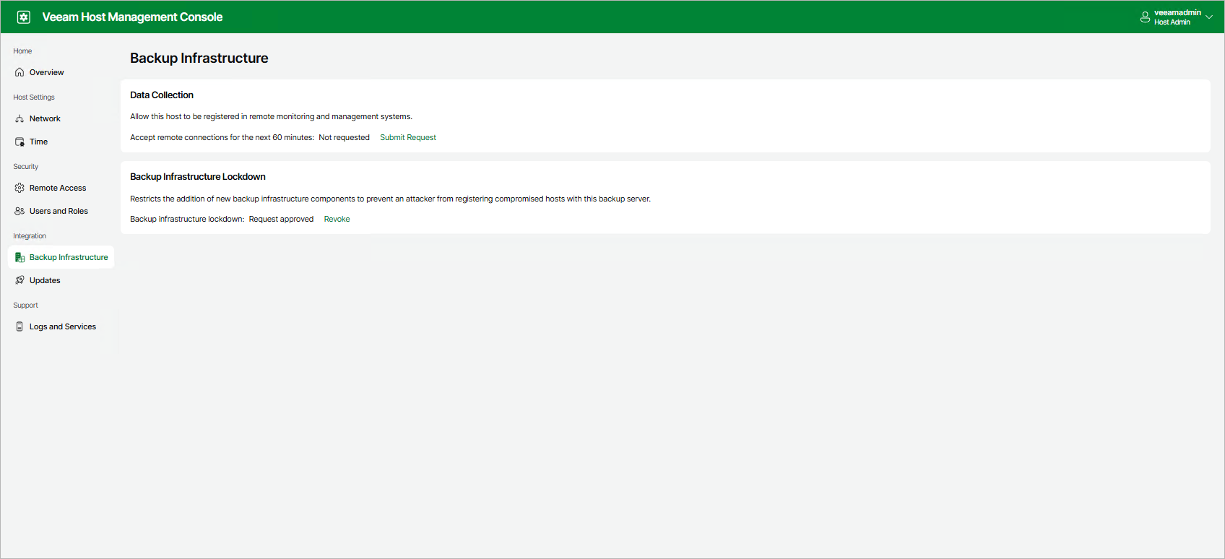Revoke the backup infrastructure lockdown request
This screenshot has height=559, width=1225.
point(337,219)
